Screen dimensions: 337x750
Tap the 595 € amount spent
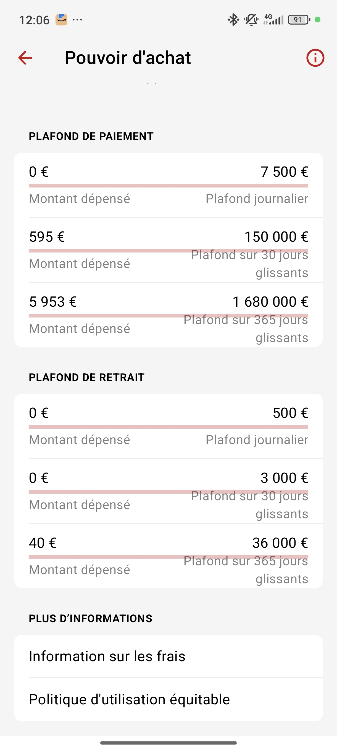[x=47, y=237]
